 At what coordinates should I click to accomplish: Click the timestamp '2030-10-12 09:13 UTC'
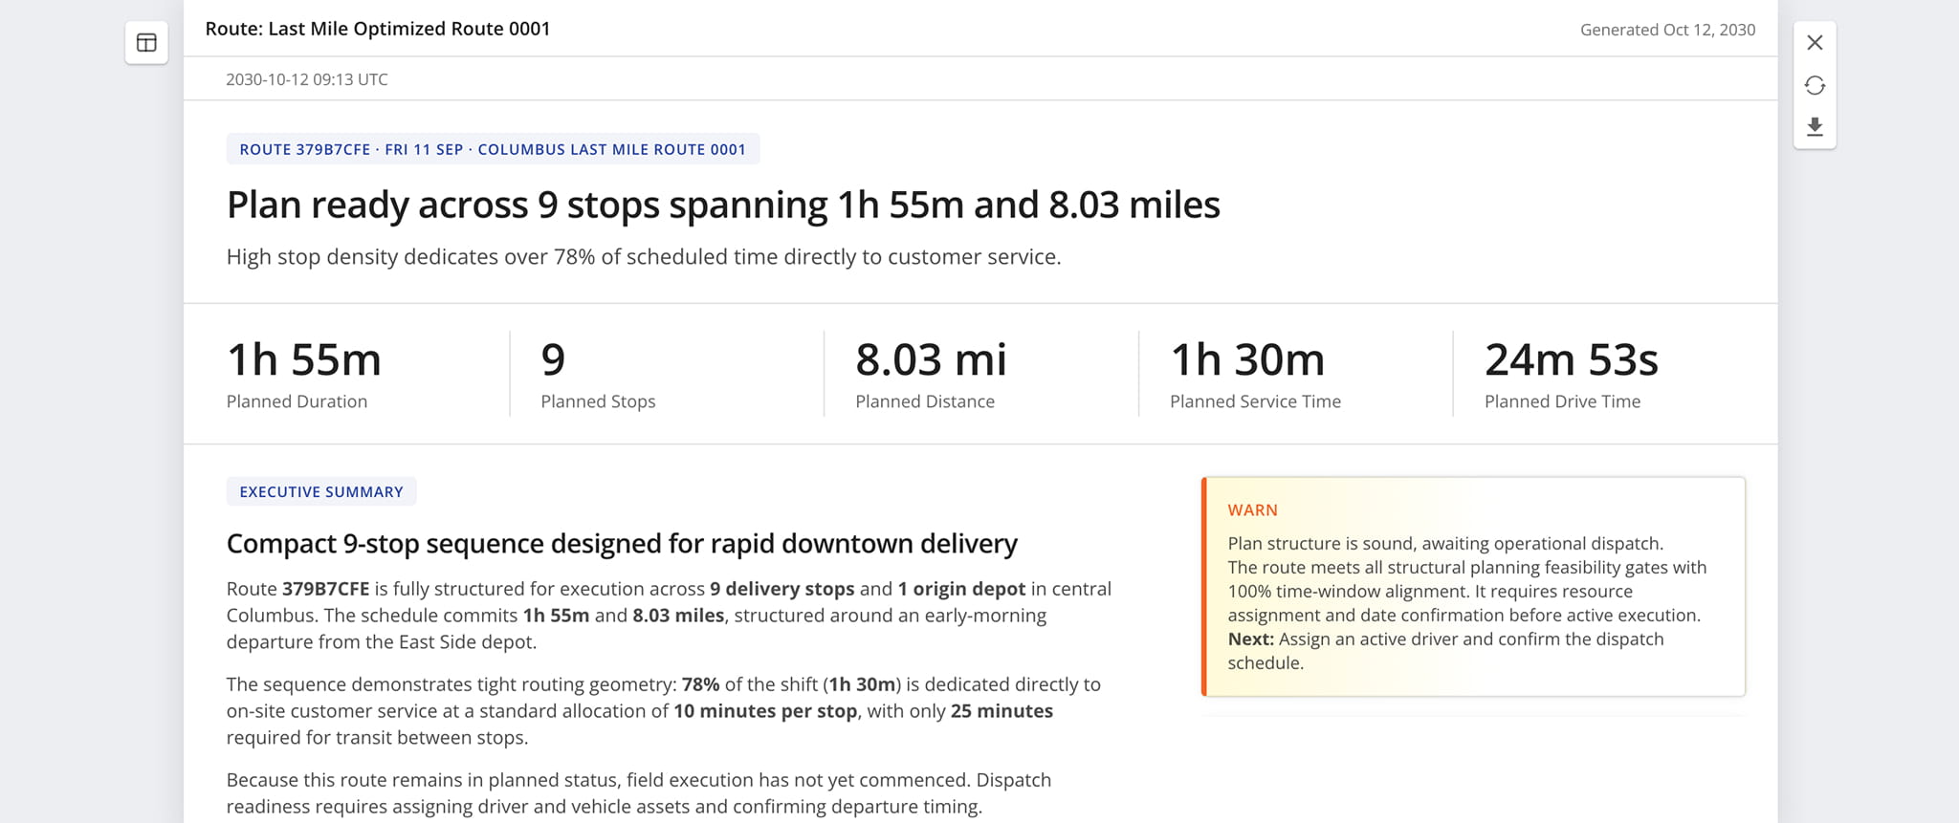(x=307, y=79)
